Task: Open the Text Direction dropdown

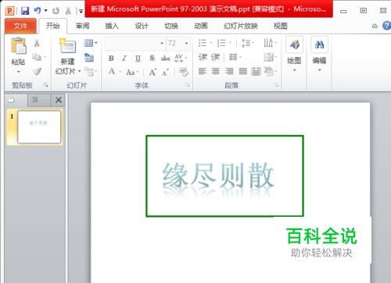Action: click(270, 43)
